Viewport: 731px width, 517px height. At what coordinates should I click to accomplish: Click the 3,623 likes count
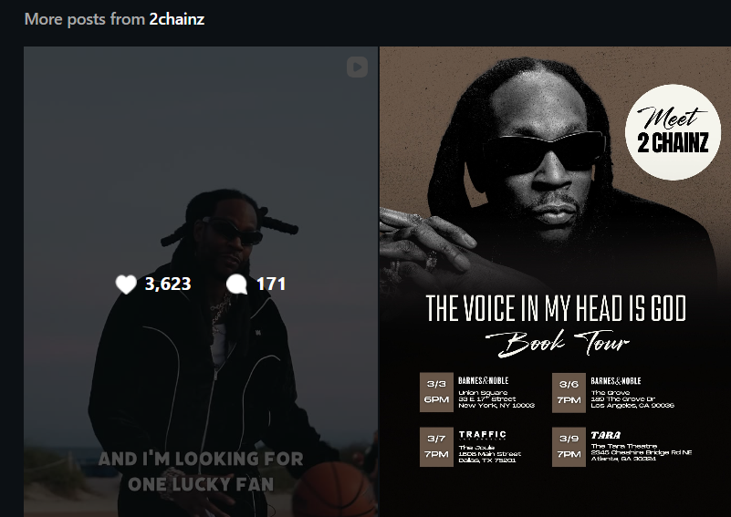pyautogui.click(x=168, y=284)
